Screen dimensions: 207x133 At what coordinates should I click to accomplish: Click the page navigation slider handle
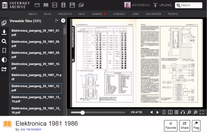(x=82, y=112)
